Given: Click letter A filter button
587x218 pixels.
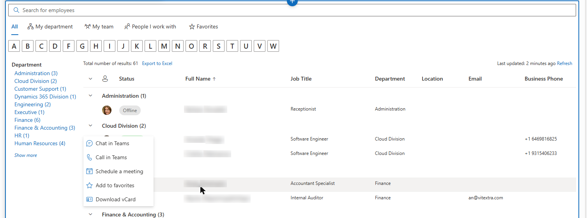Looking at the screenshot, I should pos(14,46).
